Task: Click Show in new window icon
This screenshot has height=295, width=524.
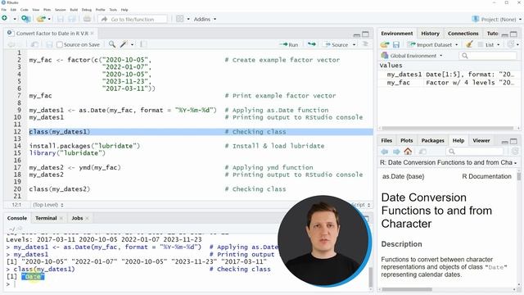Action: (x=34, y=44)
